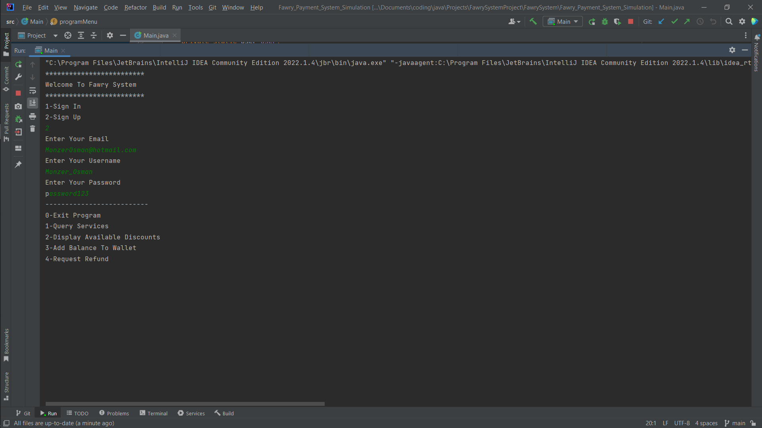Click the Rerun Main icon in Run panel

(18, 64)
